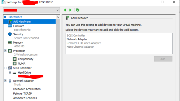180x101 pixels.
Task: Click the green refresh icon
Action: click(x=78, y=10)
